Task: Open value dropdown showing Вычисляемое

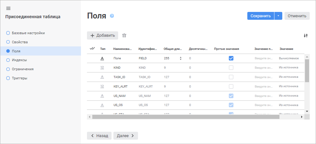Action: click(289, 58)
